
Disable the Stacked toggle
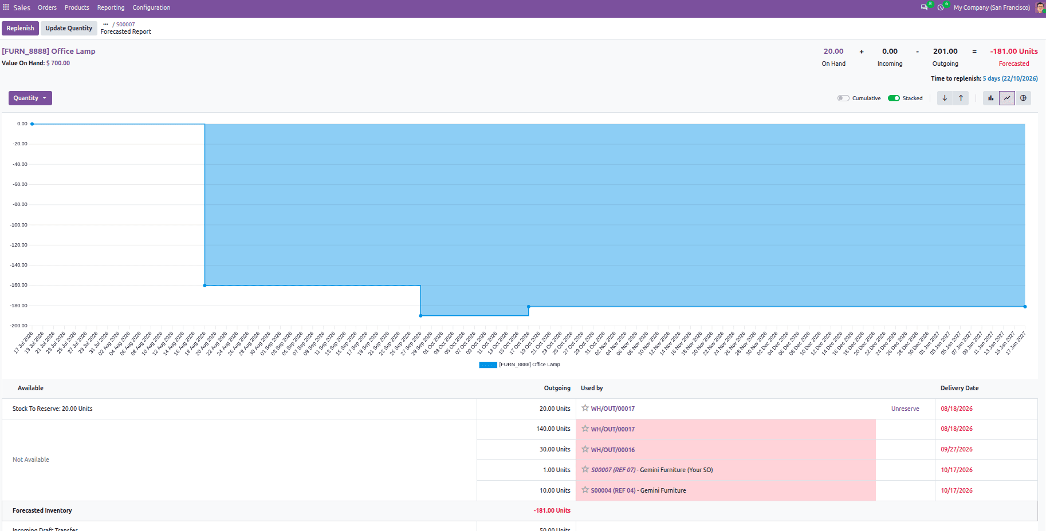pyautogui.click(x=894, y=98)
